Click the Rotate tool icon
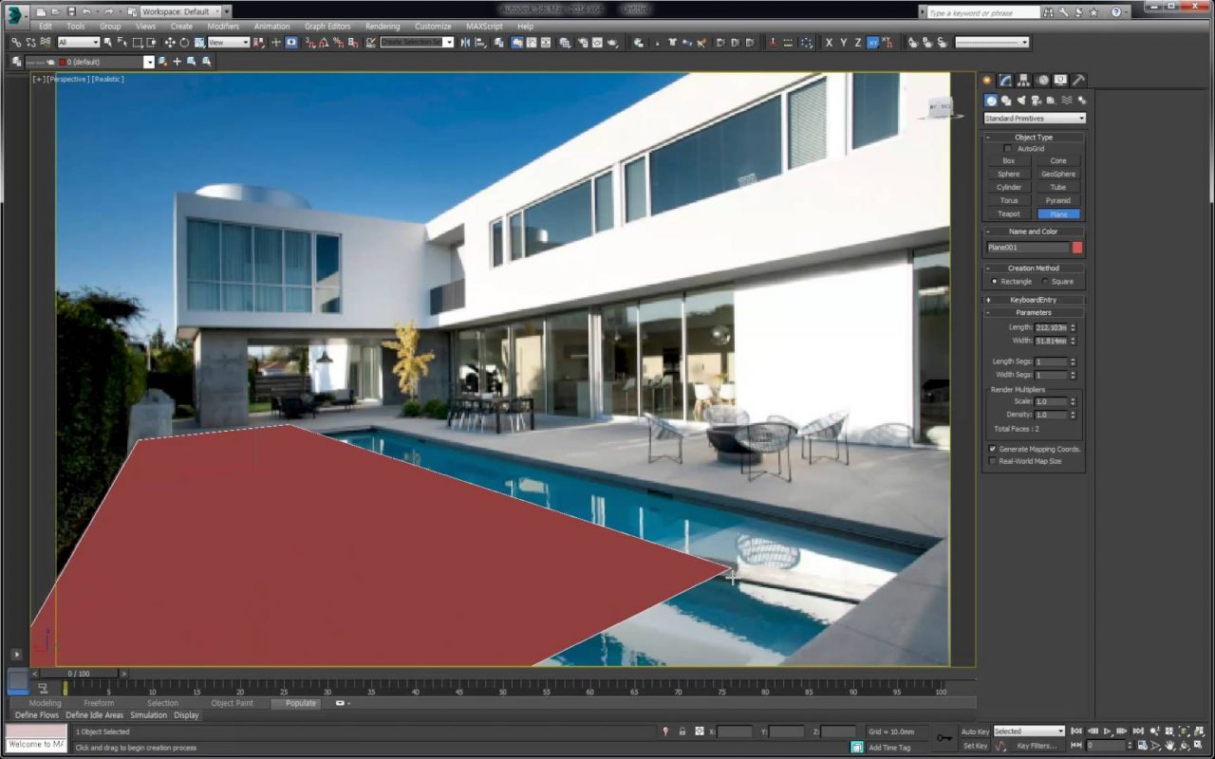This screenshot has height=759, width=1215. click(x=184, y=43)
